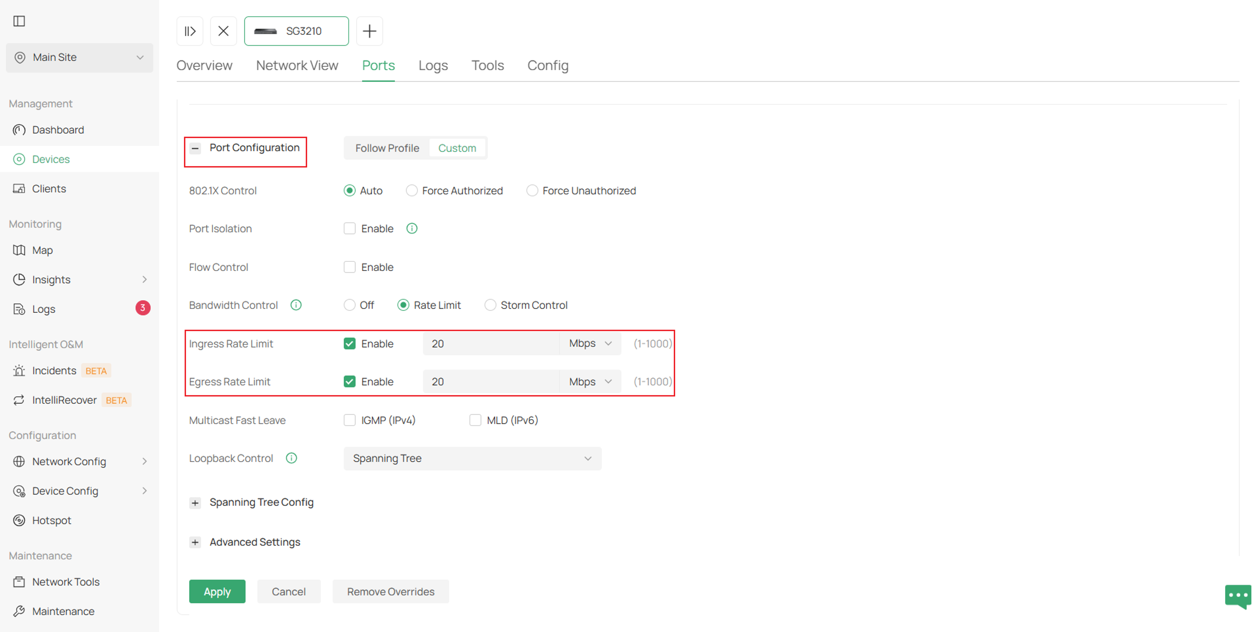
Task: Expand Spanning Tree Config section
Action: (x=195, y=503)
